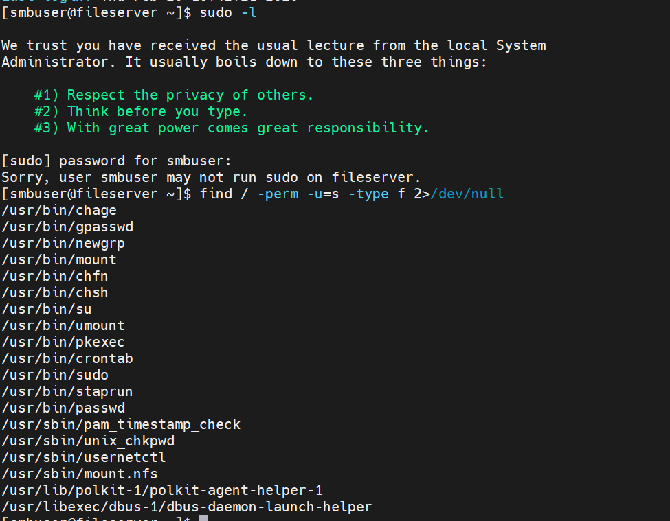Click the /usr/bin/staprun output line

67,391
